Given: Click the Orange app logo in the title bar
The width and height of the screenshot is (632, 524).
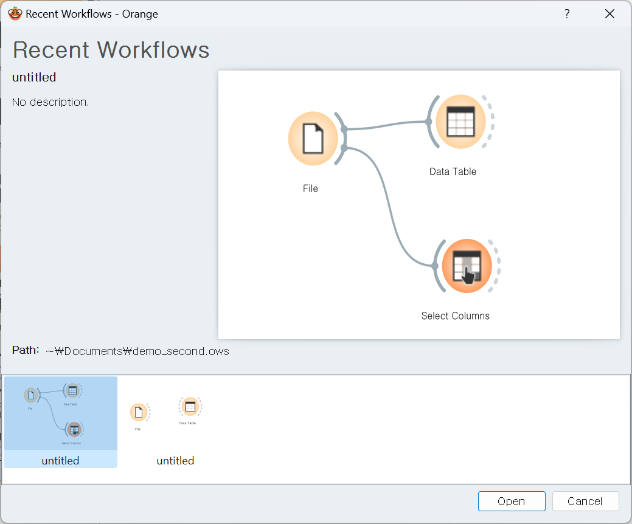Looking at the screenshot, I should coord(15,14).
